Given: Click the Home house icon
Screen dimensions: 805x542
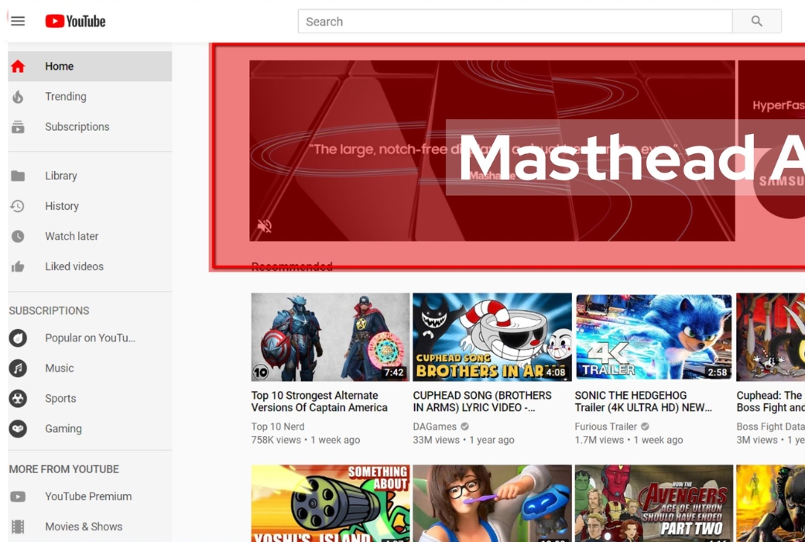Looking at the screenshot, I should (x=18, y=67).
